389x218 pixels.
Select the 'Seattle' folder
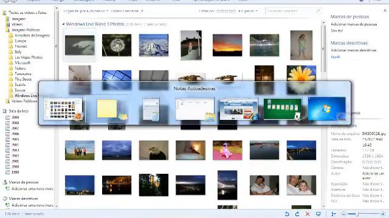coord(20,85)
